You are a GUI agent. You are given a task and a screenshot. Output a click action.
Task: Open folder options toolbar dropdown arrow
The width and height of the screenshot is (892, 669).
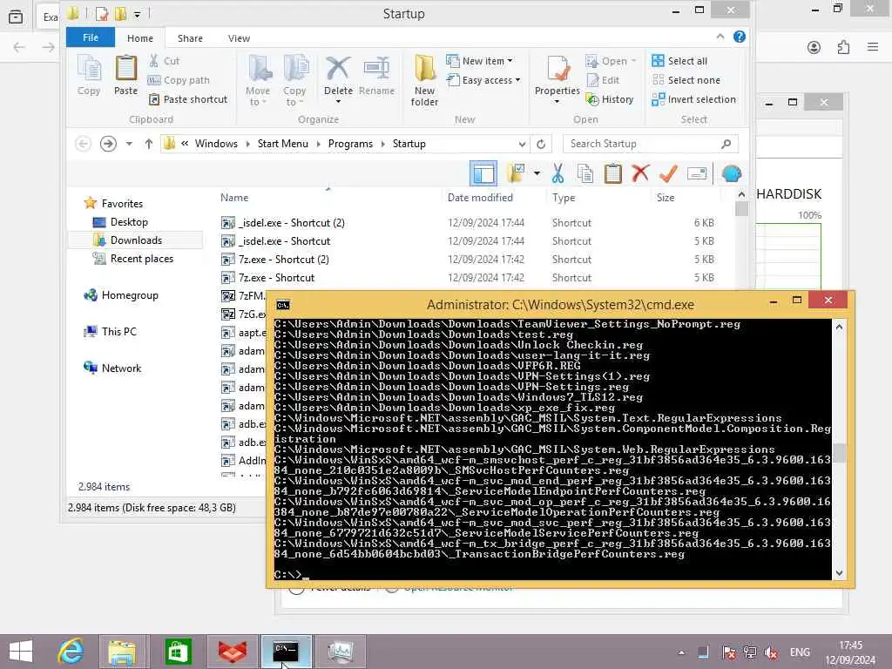[x=537, y=173]
